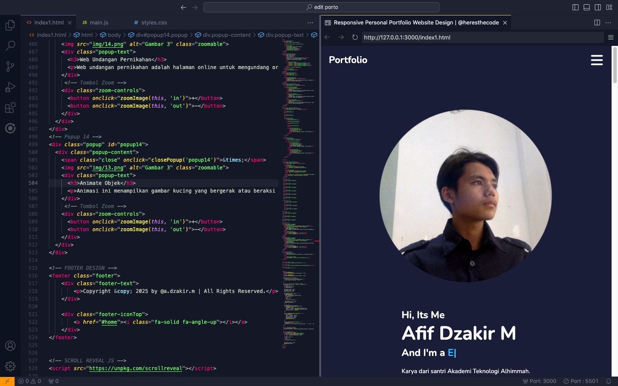Click the Portfolio logo in the preview

coord(348,60)
